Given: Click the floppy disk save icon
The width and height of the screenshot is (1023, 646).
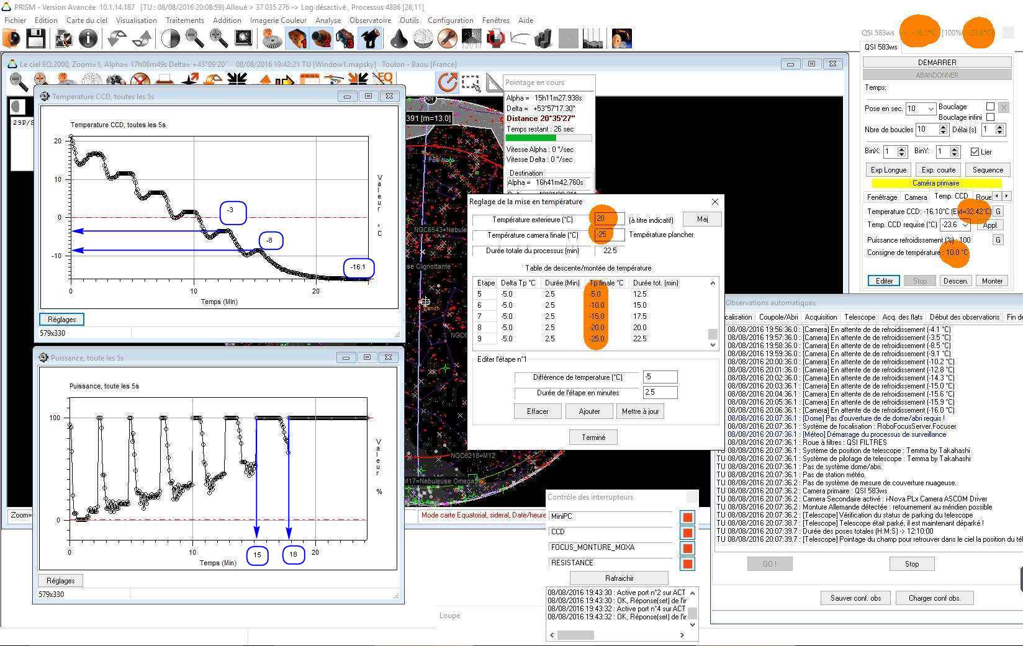Looking at the screenshot, I should point(35,38).
